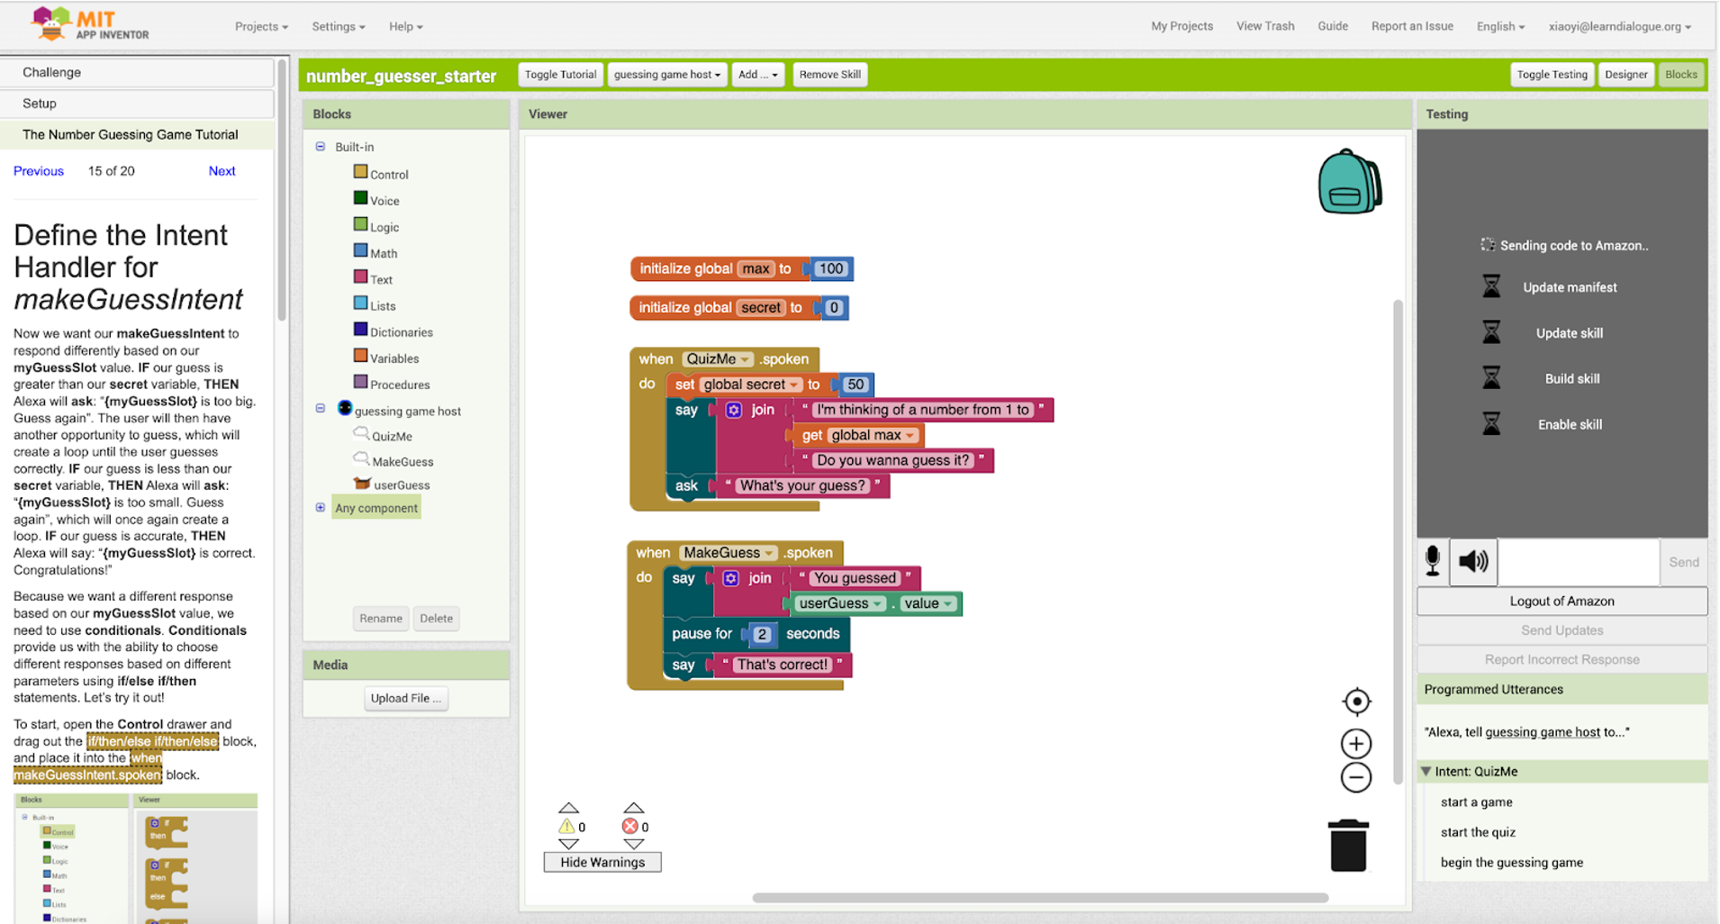Click the Remove Skill button
Image resolution: width=1720 pixels, height=924 pixels.
[829, 75]
